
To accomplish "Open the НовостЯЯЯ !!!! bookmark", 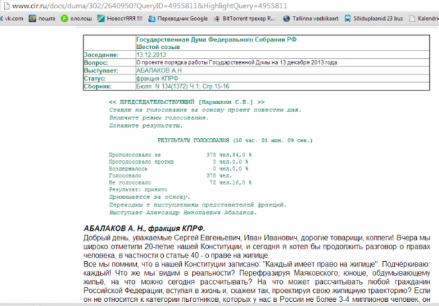I will (x=120, y=19).
